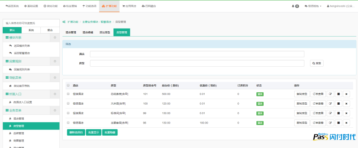Click 主要业务模块 - 智慧酒店 breadcrumb link
The image size is (358, 148).
(x=97, y=22)
